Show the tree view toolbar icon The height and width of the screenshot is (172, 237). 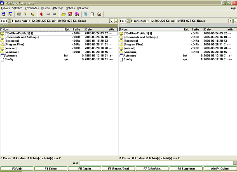pos(32,14)
